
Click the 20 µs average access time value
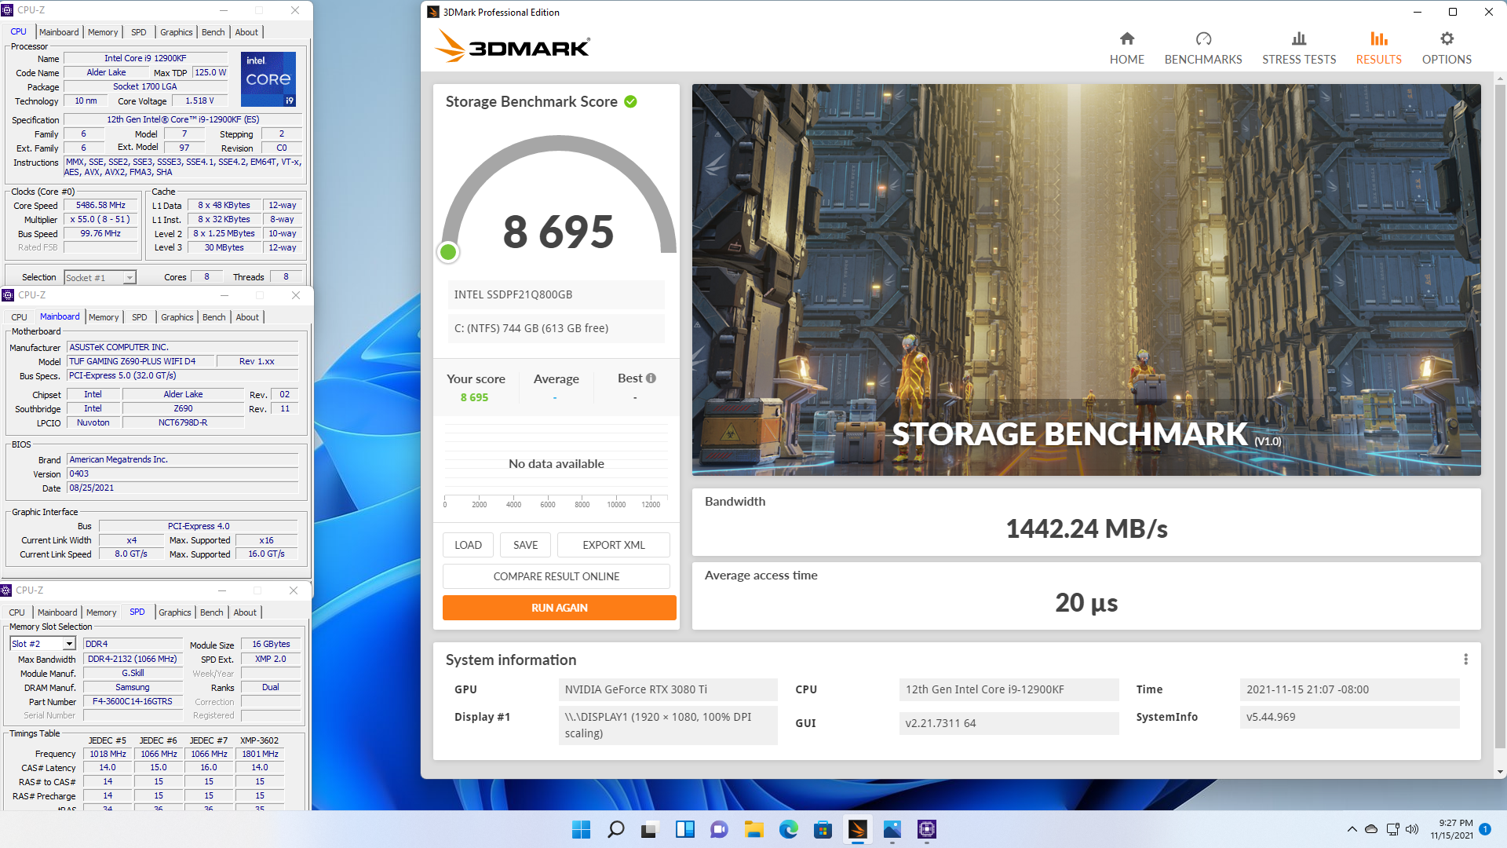click(x=1086, y=602)
